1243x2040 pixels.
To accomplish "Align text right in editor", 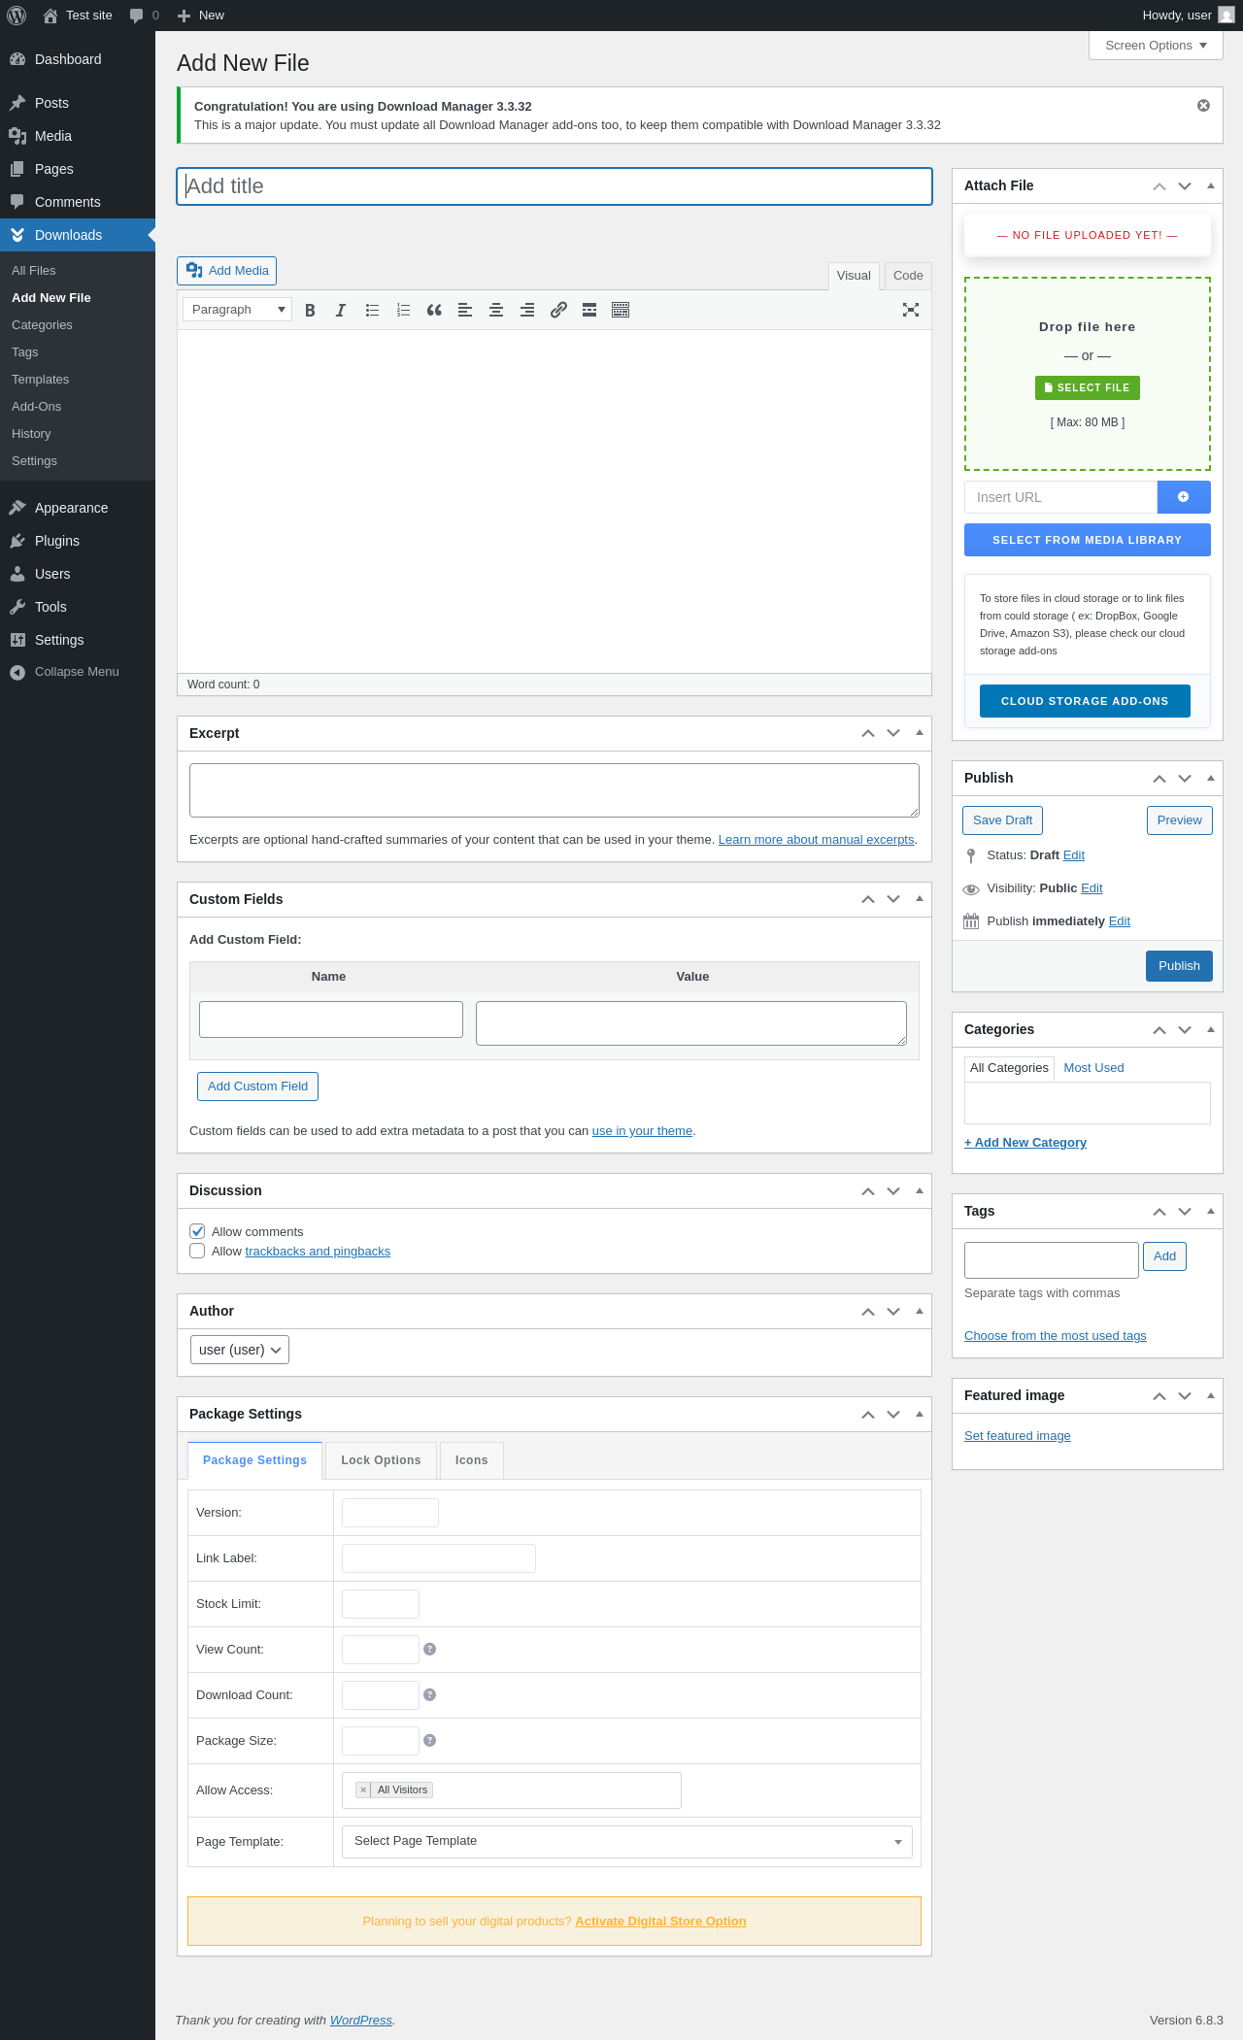I will pos(527,310).
